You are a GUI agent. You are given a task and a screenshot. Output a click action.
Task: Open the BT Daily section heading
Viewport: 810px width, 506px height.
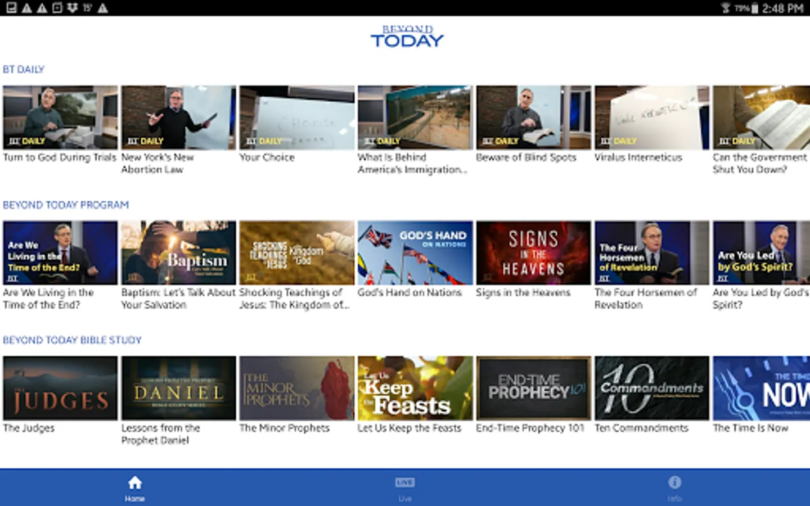[24, 69]
